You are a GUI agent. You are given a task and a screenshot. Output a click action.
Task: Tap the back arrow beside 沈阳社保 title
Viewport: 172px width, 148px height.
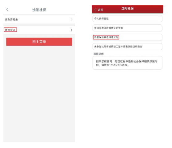pyautogui.click(x=7, y=10)
